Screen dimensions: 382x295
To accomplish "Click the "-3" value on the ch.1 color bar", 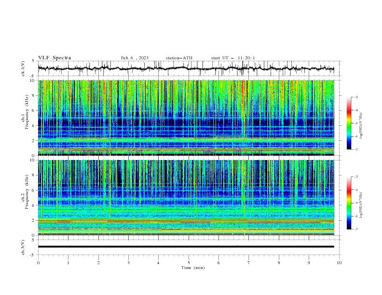I will click(x=355, y=97).
